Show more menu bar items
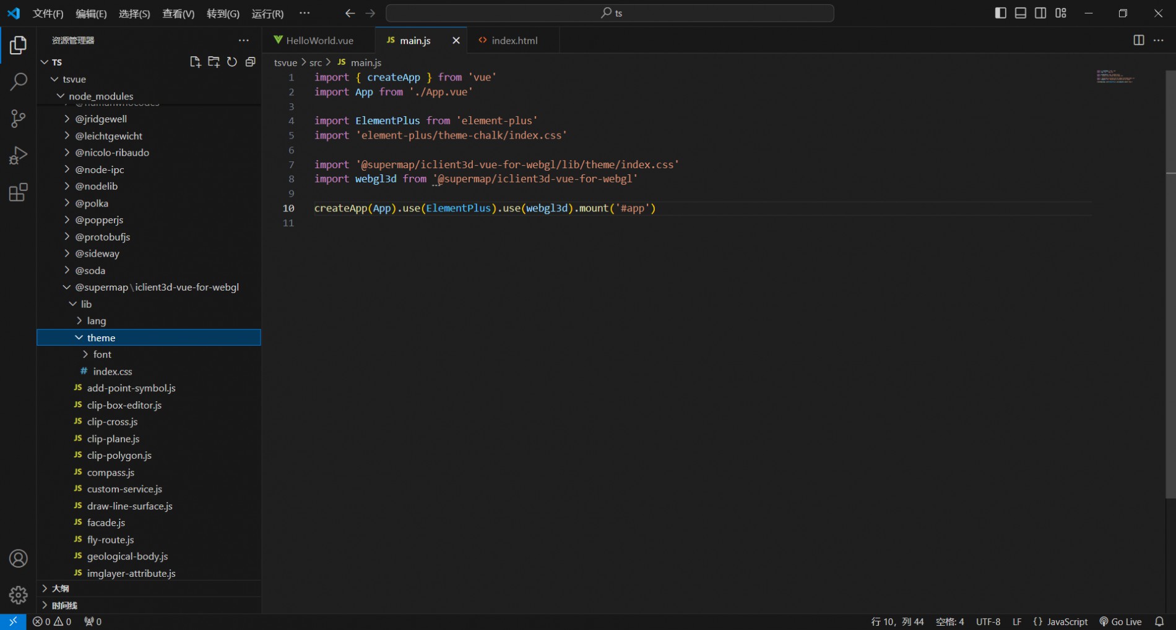The width and height of the screenshot is (1176, 630). coord(304,13)
